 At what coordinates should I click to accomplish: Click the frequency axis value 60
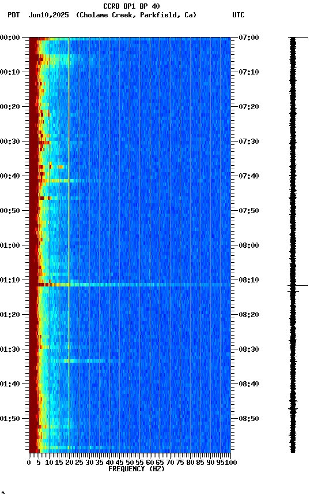(150, 463)
